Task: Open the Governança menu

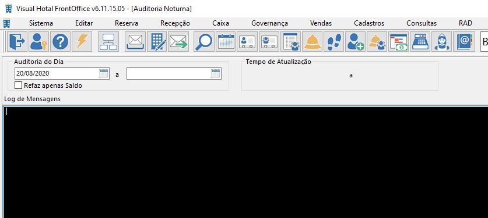Action: click(269, 23)
